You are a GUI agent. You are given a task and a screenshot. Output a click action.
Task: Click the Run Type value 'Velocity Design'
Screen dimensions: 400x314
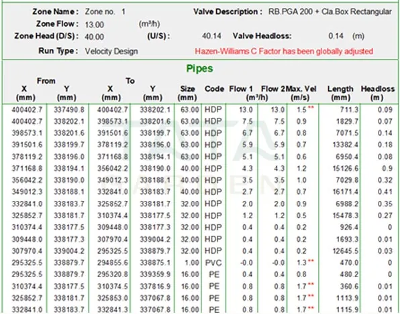click(111, 51)
